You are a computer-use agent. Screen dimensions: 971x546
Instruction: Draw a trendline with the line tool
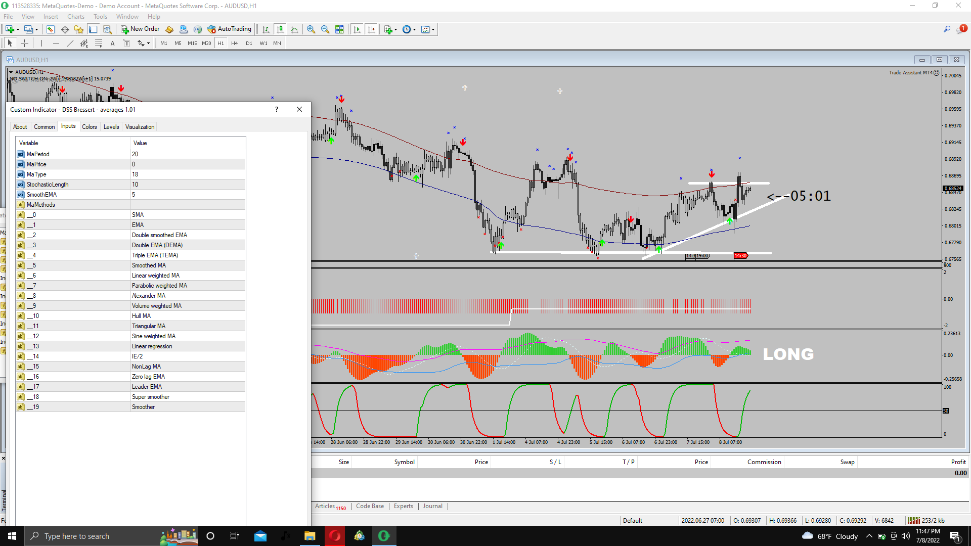(x=70, y=43)
